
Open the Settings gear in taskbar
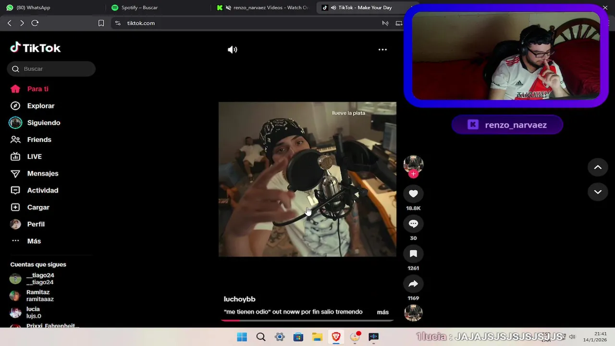click(280, 337)
